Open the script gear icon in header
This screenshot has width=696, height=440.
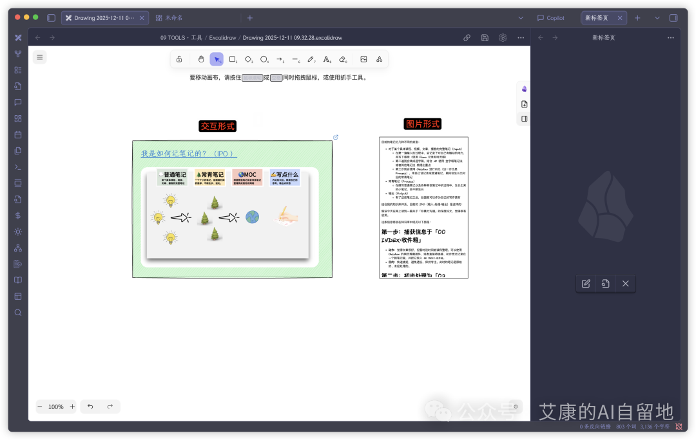(x=503, y=38)
